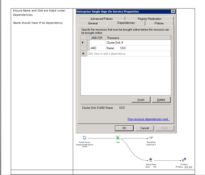
Task: Click the asterisk new-row marker
Action: pos(84,54)
